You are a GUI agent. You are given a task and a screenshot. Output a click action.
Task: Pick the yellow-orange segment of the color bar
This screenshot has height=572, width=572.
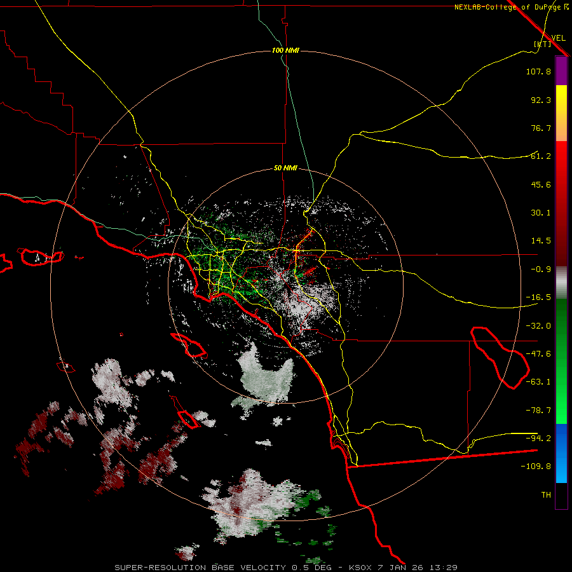coord(561,113)
